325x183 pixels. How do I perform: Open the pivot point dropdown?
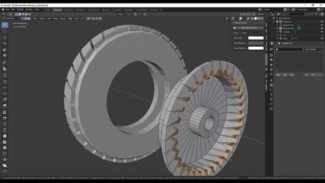[130, 14]
